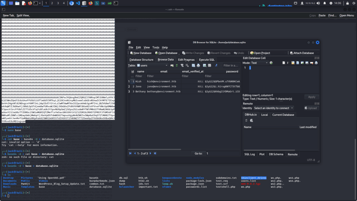Image resolution: width=357 pixels, height=201 pixels.
Task: Refresh the users table data
Action: click(x=177, y=65)
